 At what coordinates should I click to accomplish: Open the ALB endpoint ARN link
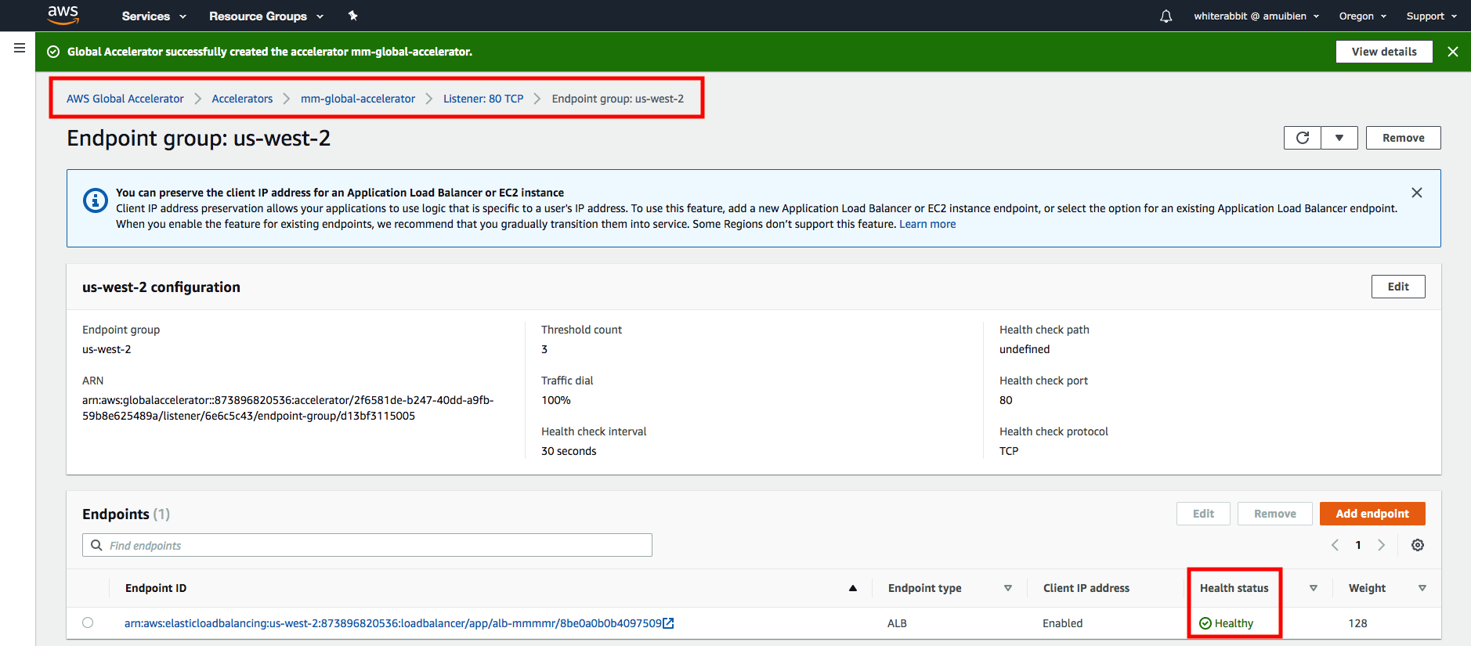[393, 623]
